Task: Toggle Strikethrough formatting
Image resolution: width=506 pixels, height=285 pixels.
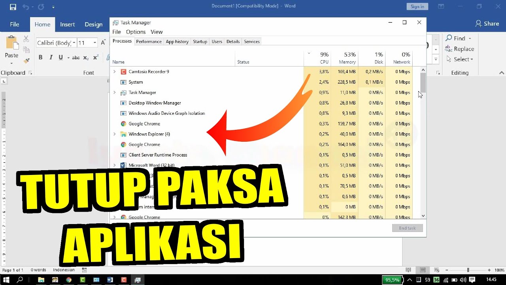Action: coord(76,57)
